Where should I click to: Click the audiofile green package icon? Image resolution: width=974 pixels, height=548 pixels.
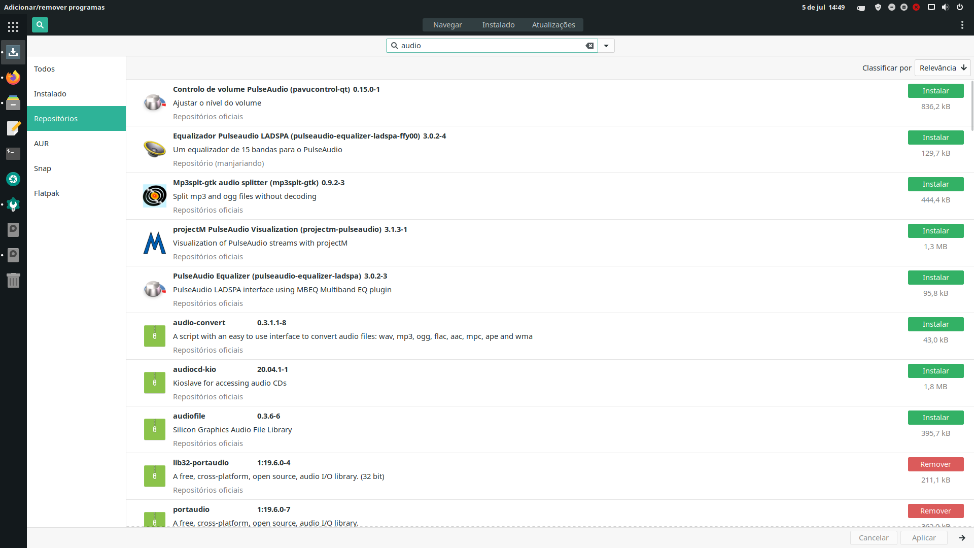[155, 429]
